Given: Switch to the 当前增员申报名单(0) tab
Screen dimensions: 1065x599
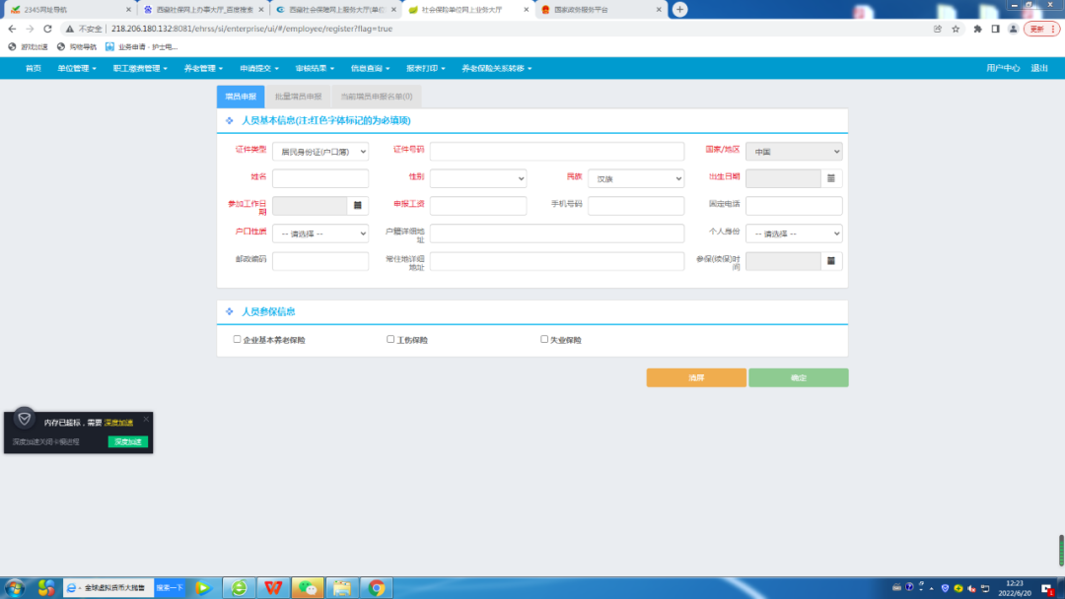Looking at the screenshot, I should coord(377,97).
